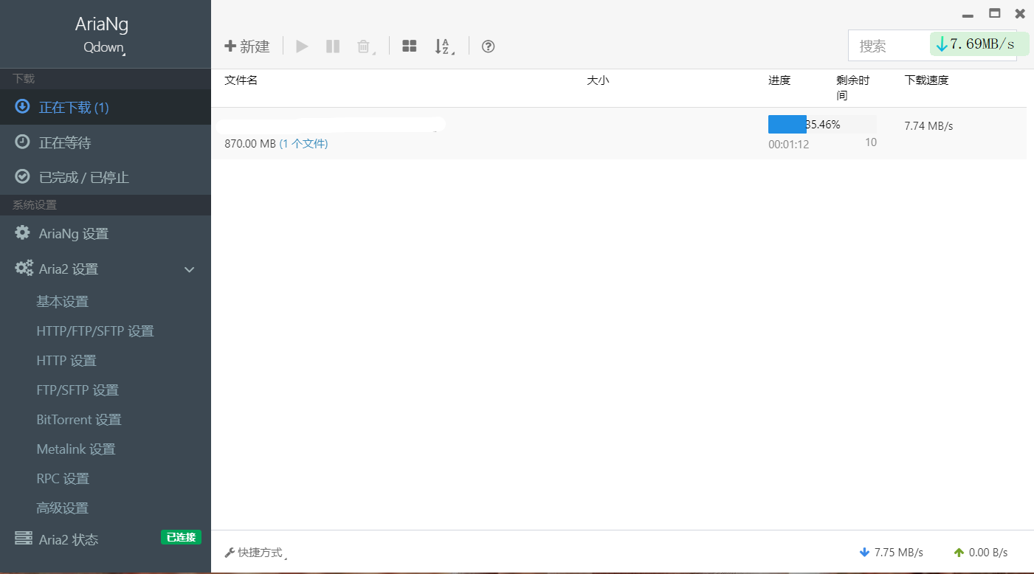The height and width of the screenshot is (574, 1034).
Task: Click the Aria2 状态 server icon
Action: coord(24,539)
